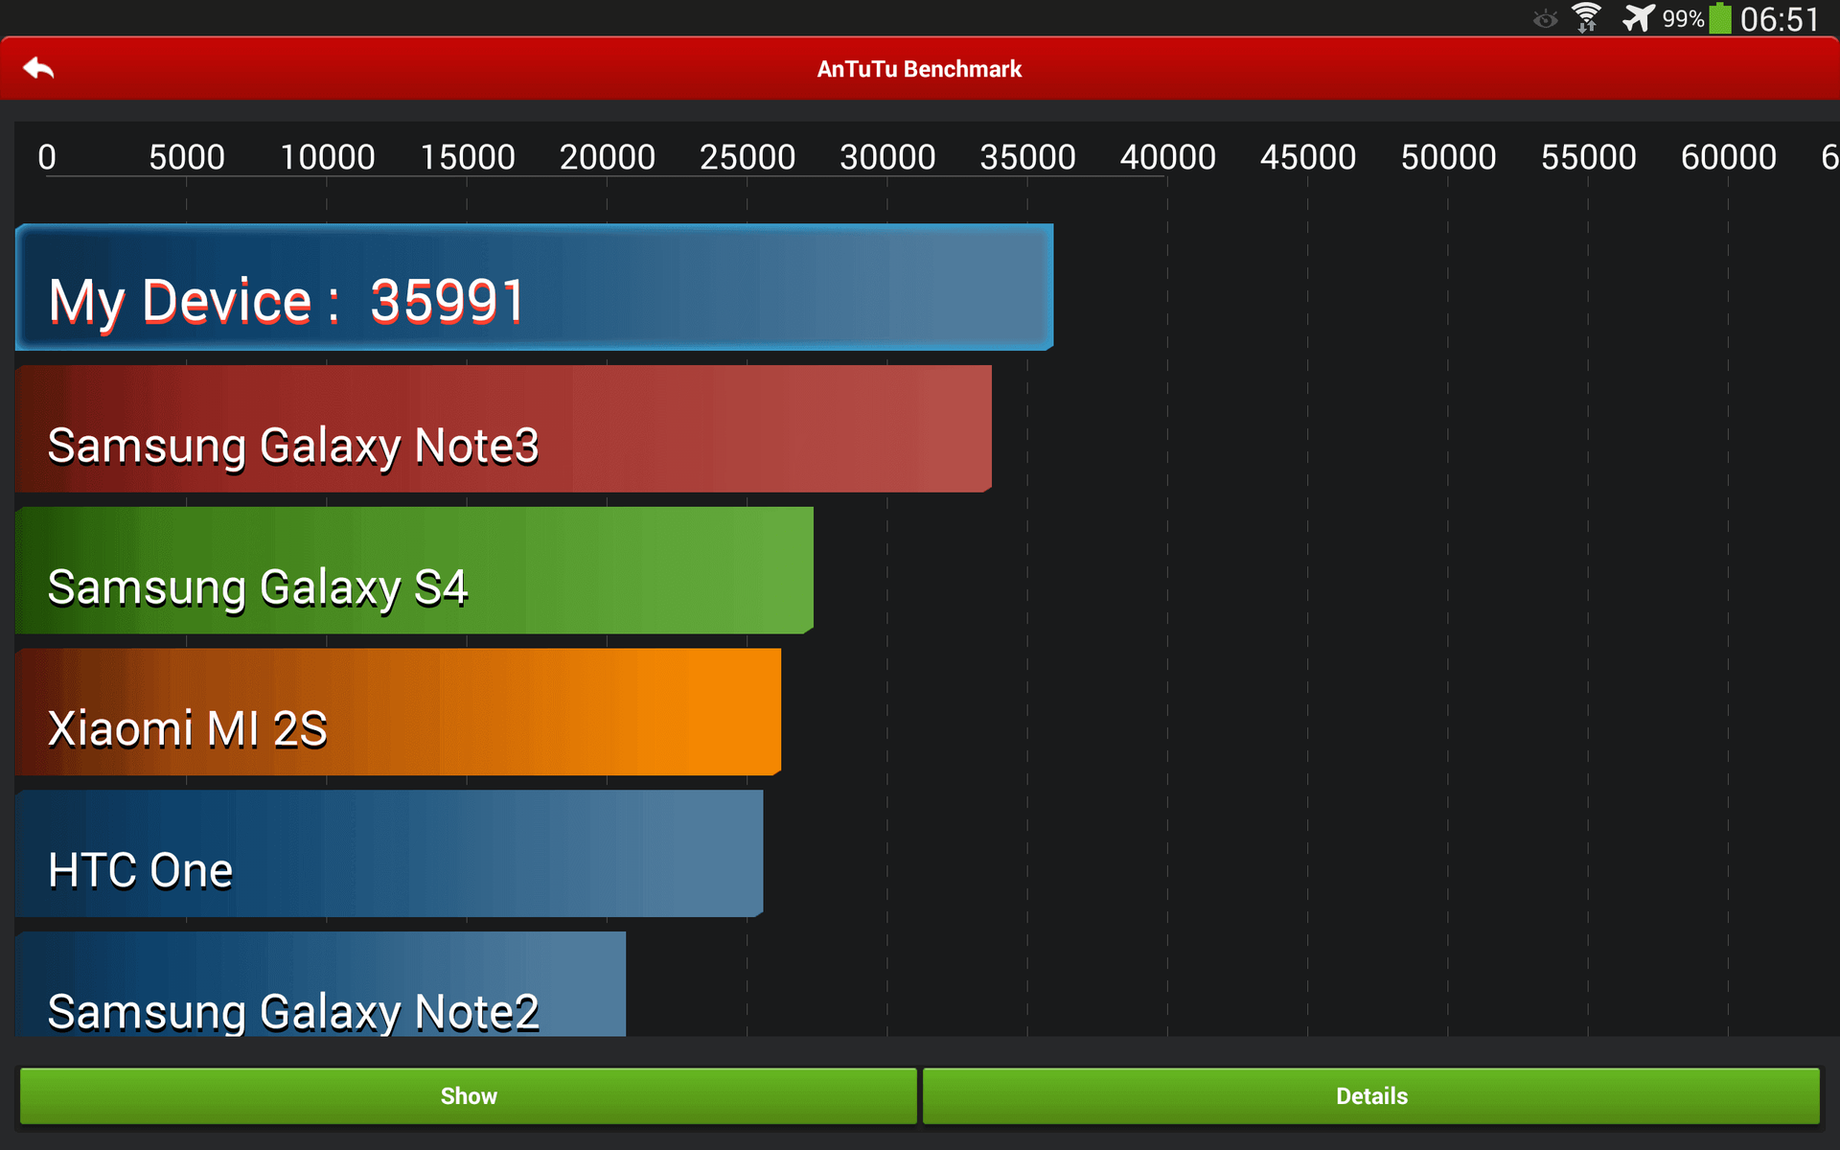Tap the back arrow icon
Image resolution: width=1840 pixels, height=1150 pixels.
click(x=38, y=69)
